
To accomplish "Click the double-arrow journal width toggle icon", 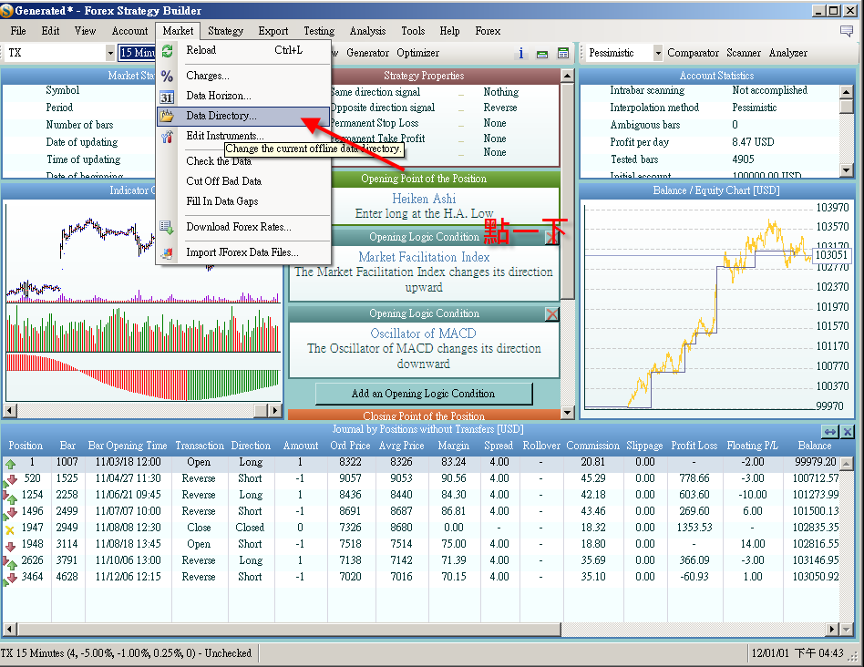I will point(829,432).
